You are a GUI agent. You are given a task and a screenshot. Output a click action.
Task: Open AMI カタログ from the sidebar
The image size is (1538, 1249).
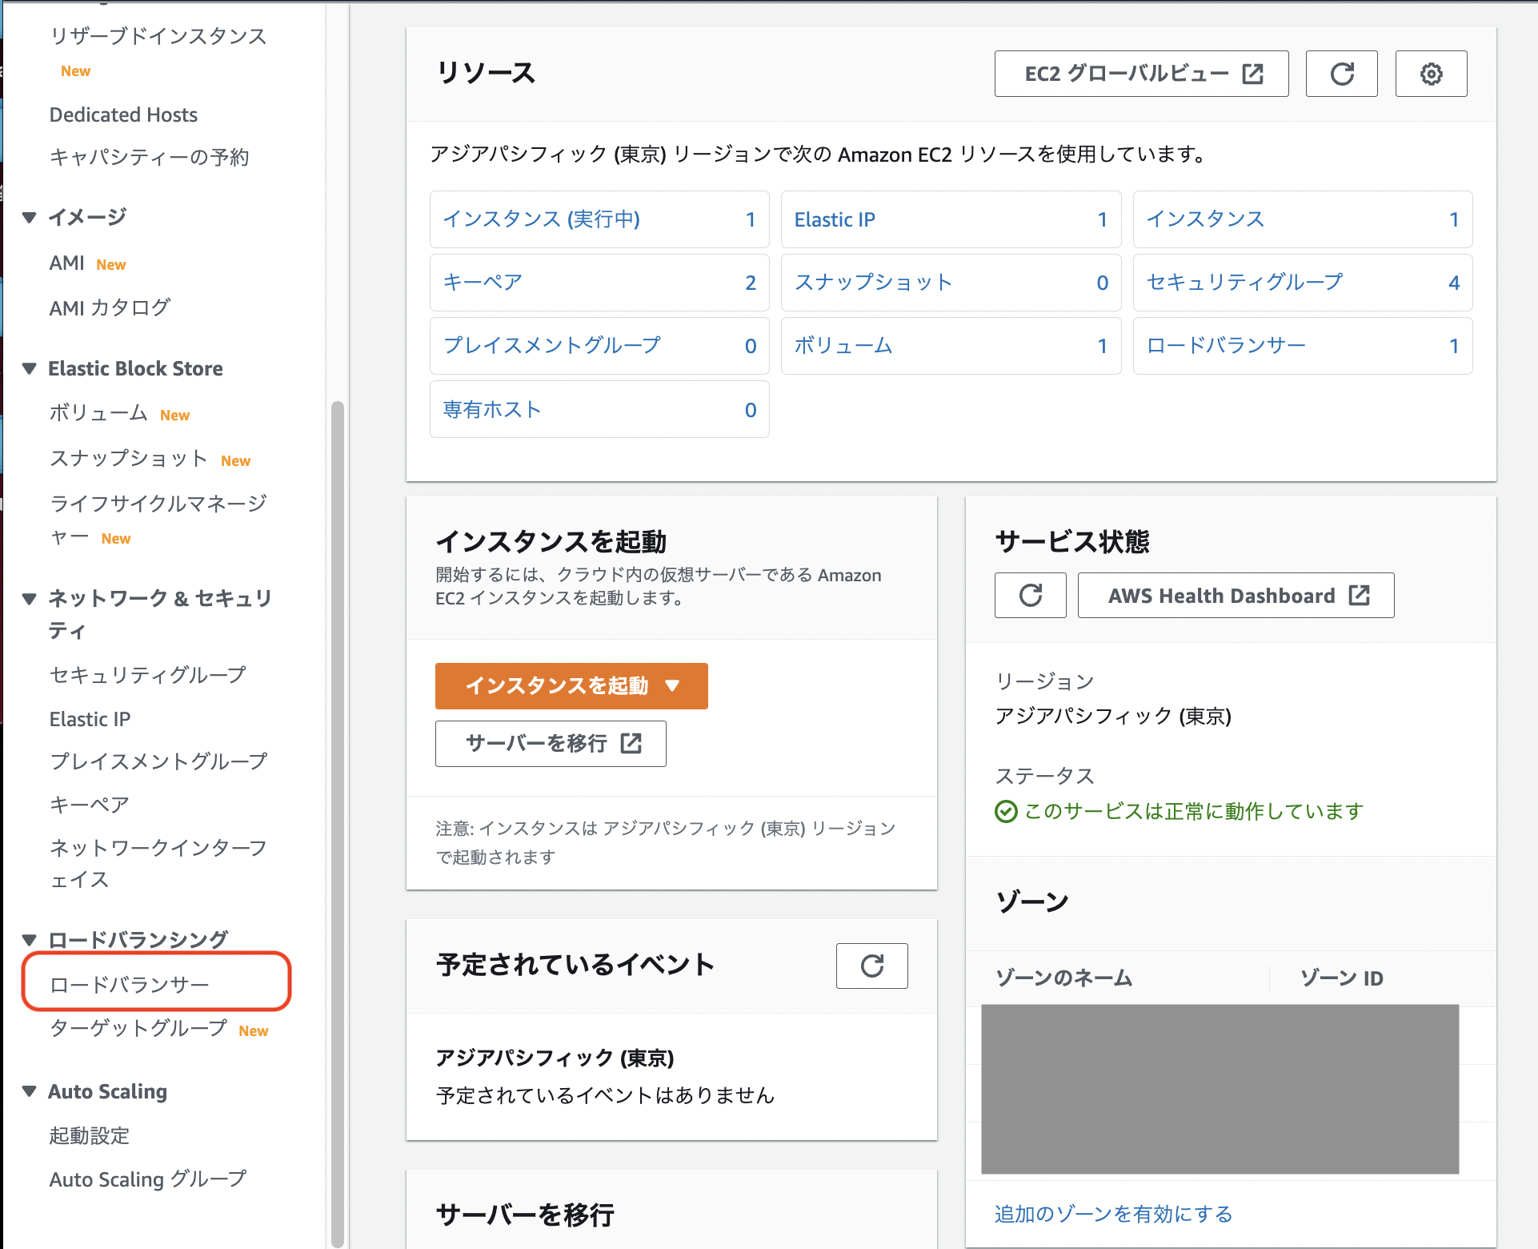pos(110,307)
